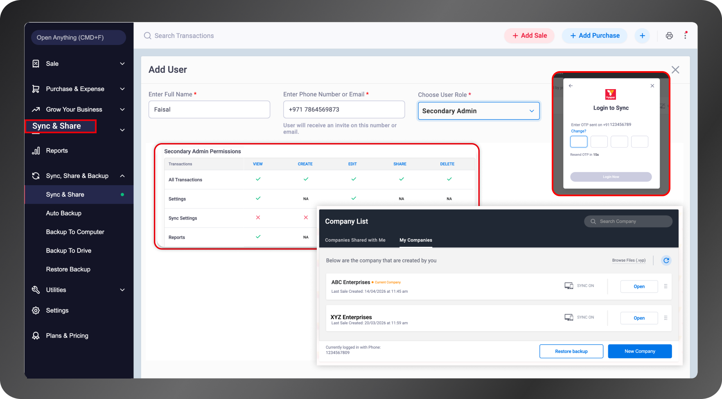Switch to Companies Shared with Me tab
722x399 pixels.
coord(355,240)
